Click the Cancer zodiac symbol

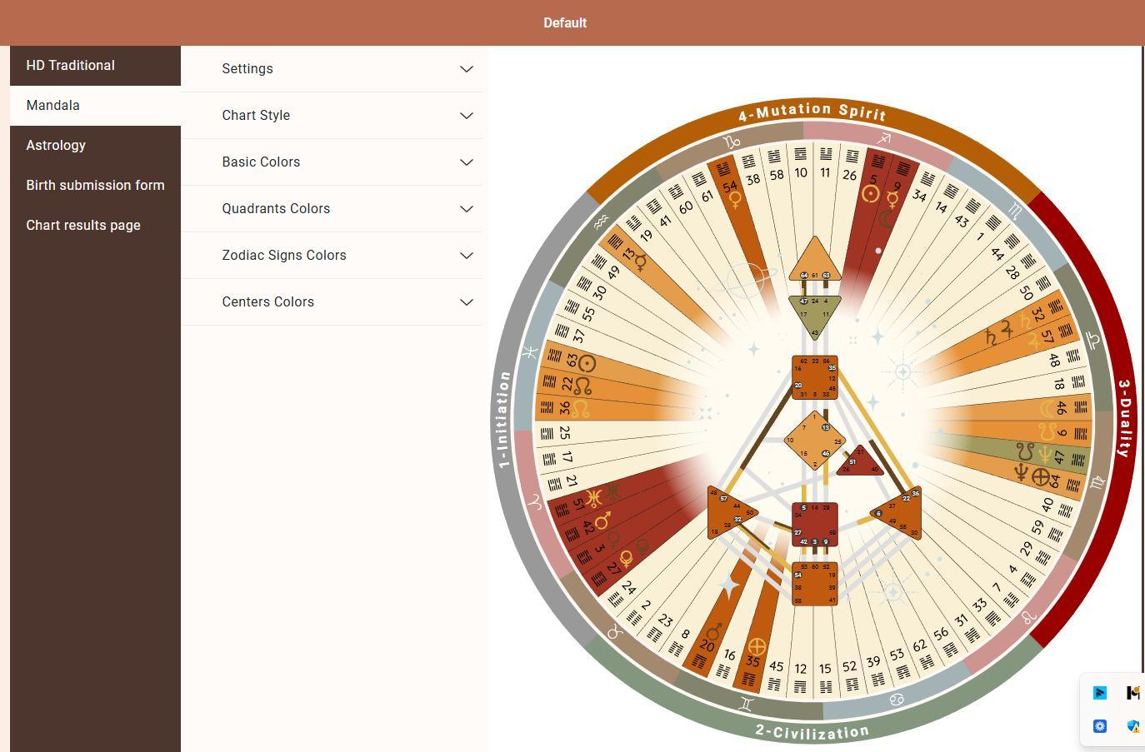pyautogui.click(x=897, y=700)
